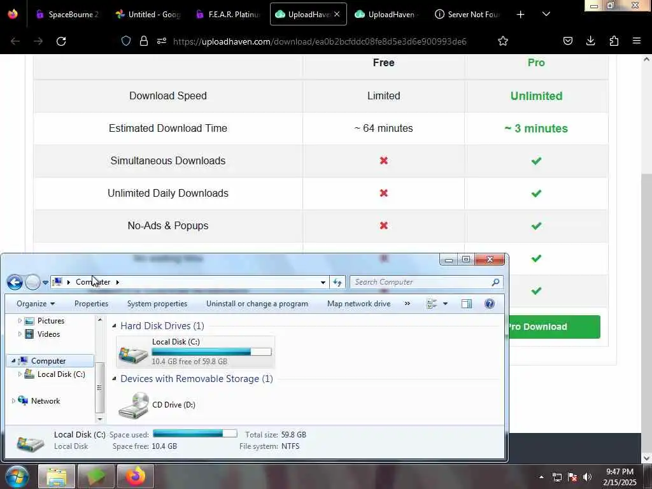The height and width of the screenshot is (489, 652).
Task: Click Computer in the Explorer address breadcrumb
Action: tap(93, 282)
